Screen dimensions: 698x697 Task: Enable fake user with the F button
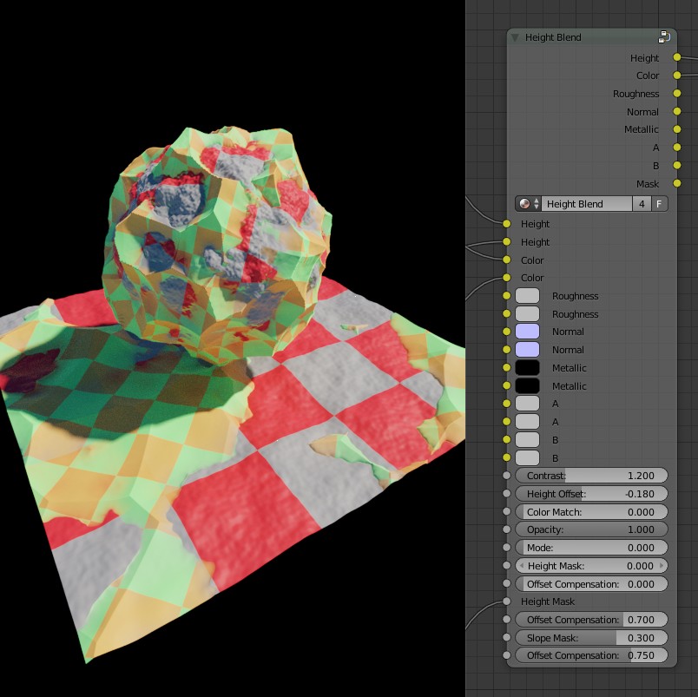coord(660,203)
